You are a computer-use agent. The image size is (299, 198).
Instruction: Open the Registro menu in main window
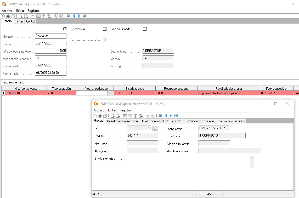click(x=33, y=11)
